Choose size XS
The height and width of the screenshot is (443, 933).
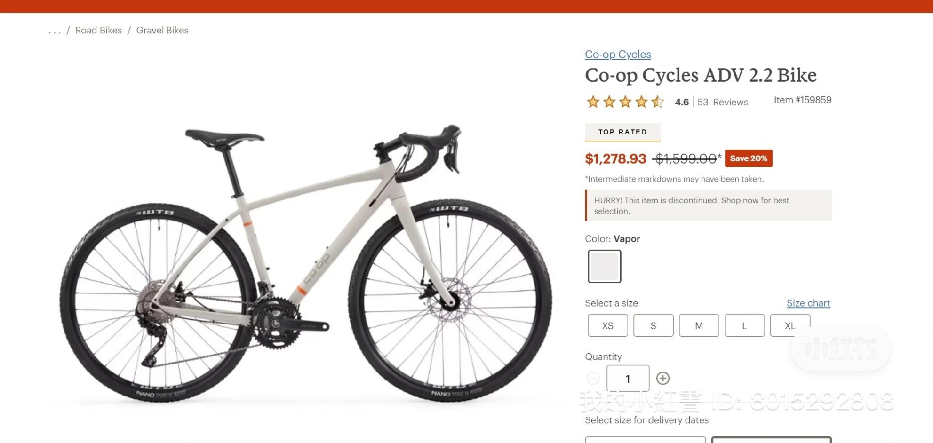607,325
